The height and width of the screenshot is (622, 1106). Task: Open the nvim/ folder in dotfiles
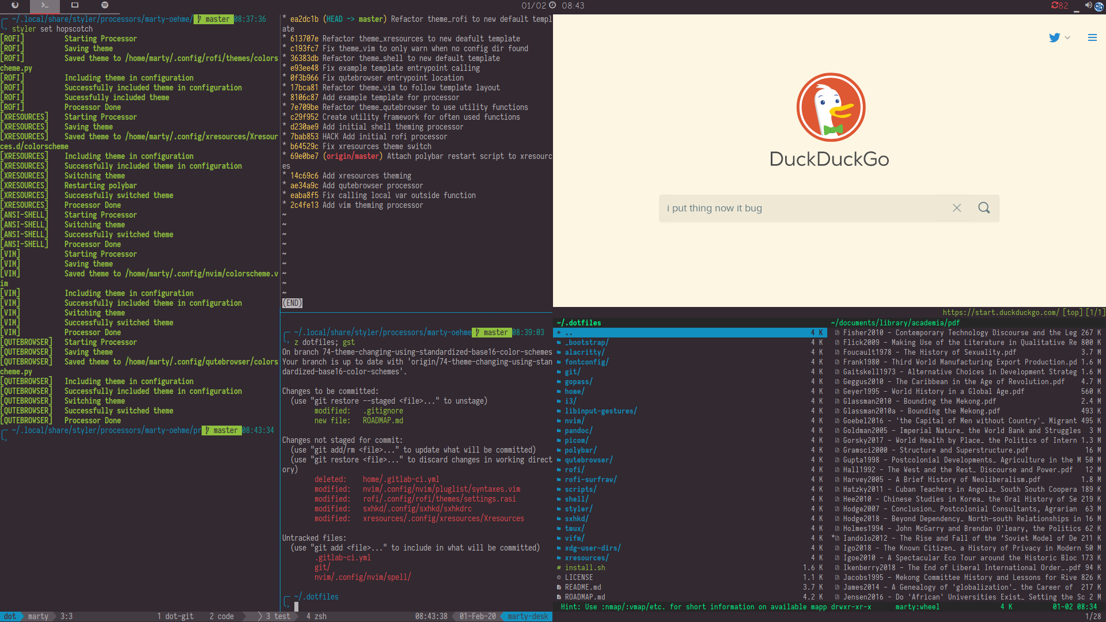574,420
